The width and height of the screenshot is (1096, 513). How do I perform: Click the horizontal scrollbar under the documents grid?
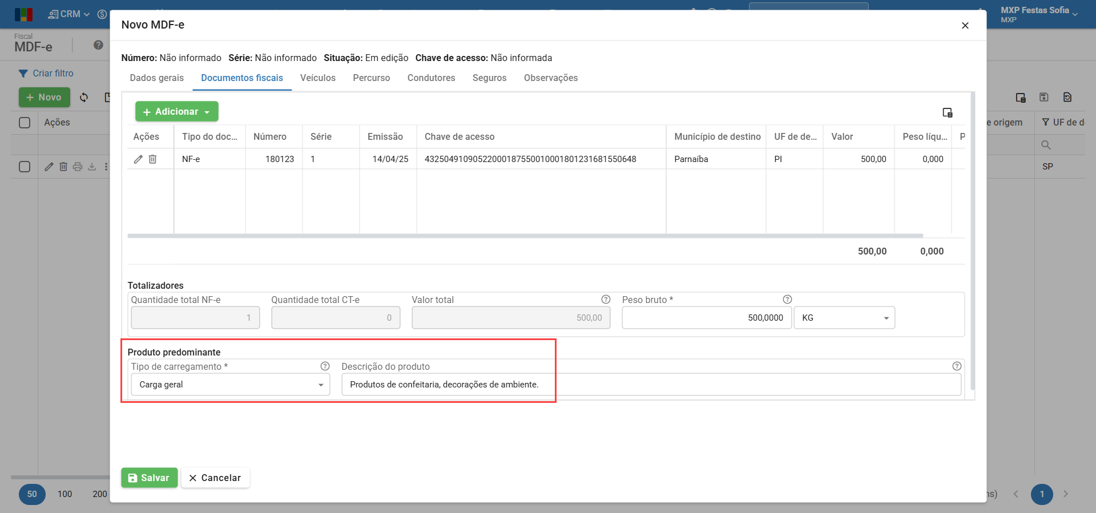coord(525,236)
